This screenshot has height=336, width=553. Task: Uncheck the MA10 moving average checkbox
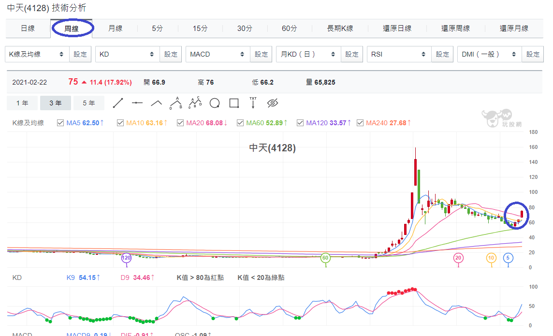pyautogui.click(x=120, y=123)
